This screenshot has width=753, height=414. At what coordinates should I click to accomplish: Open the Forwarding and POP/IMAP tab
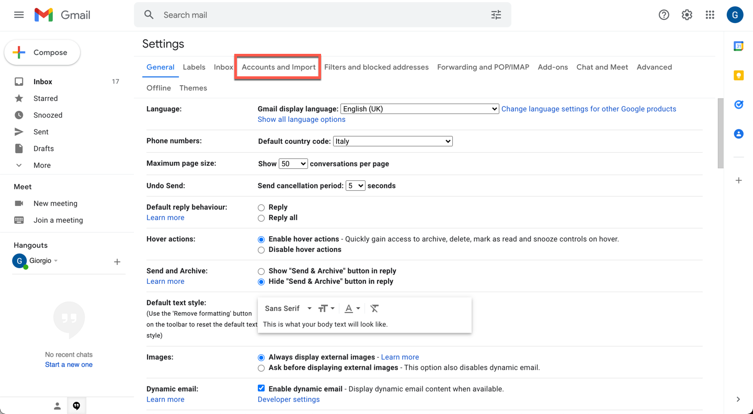click(x=483, y=67)
